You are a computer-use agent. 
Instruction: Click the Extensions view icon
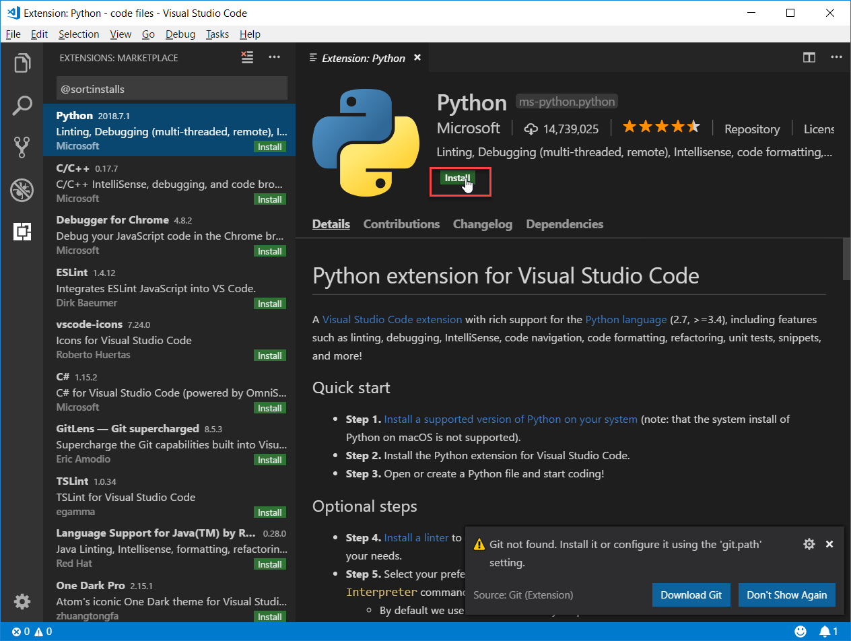22,232
